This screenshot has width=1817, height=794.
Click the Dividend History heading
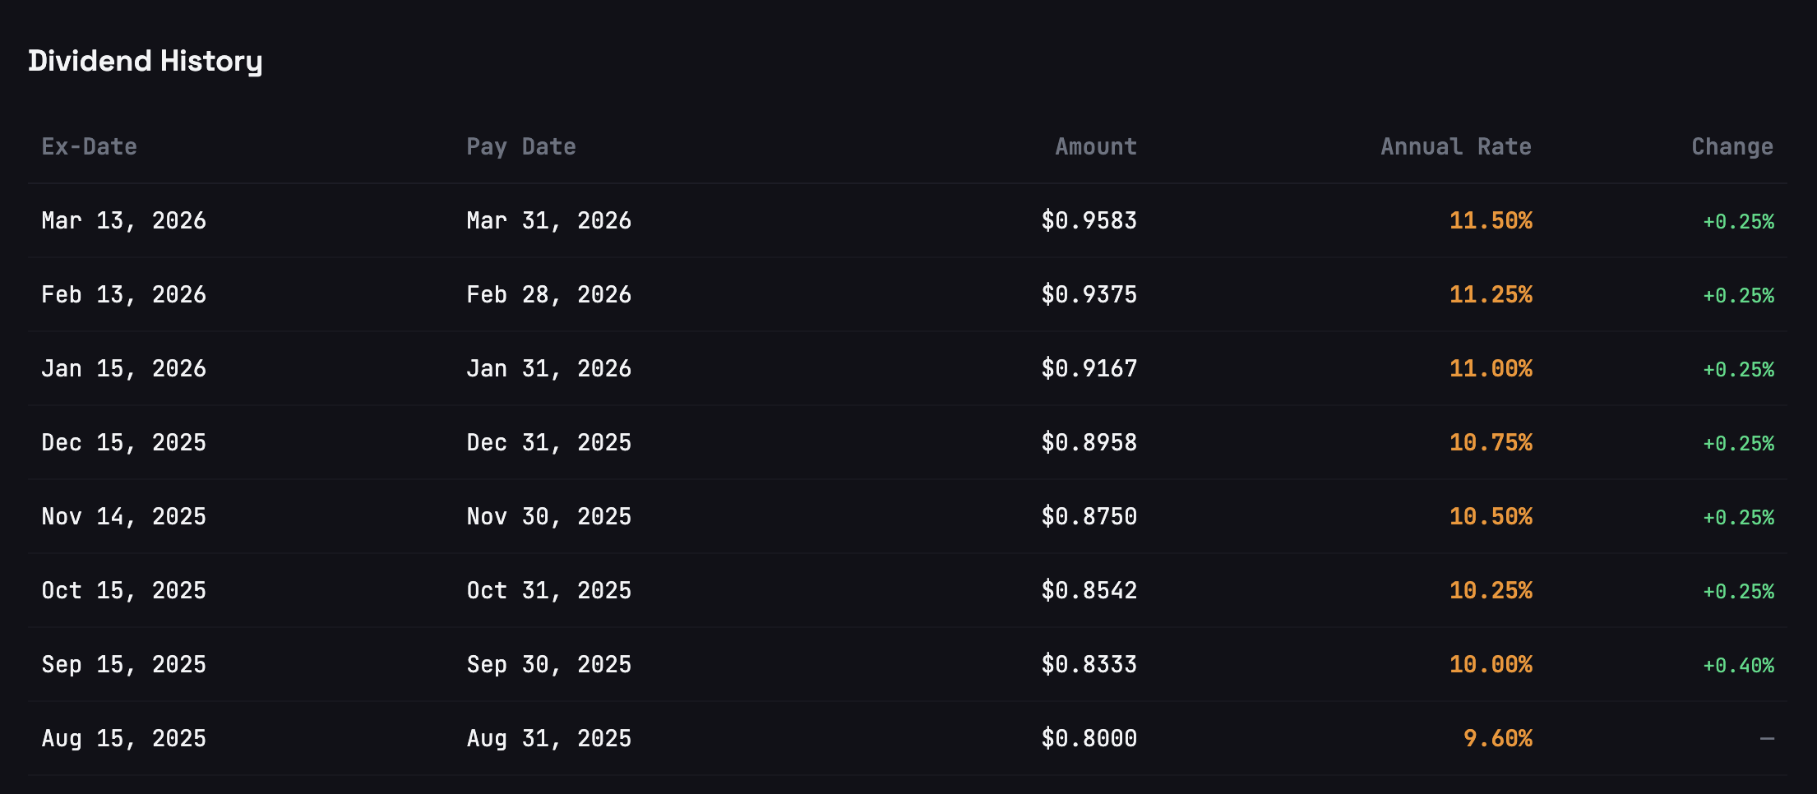coord(146,61)
